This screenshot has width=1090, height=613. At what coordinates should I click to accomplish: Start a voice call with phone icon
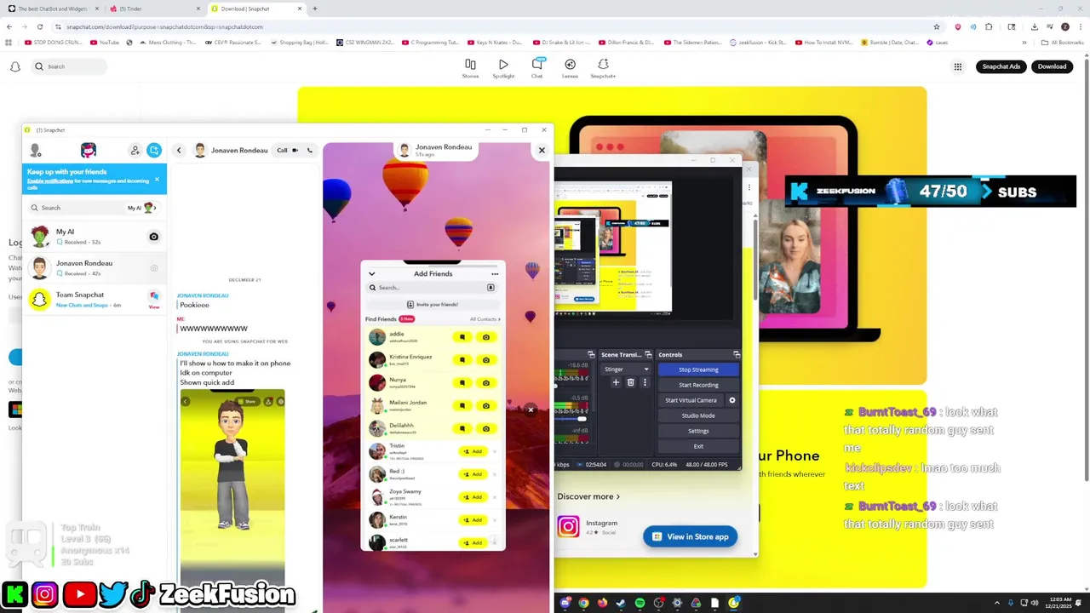(310, 150)
